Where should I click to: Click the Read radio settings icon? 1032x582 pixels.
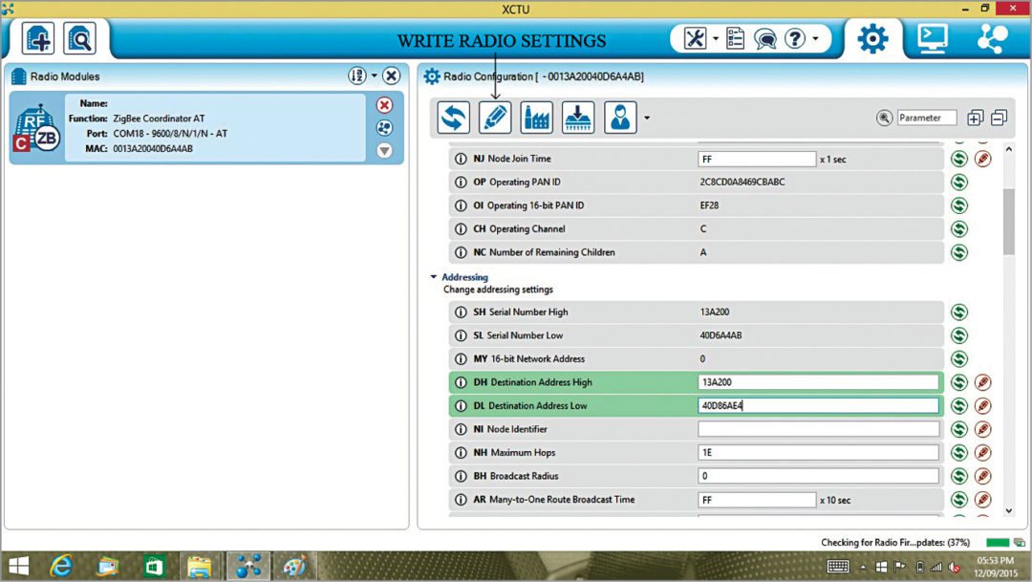pyautogui.click(x=453, y=118)
